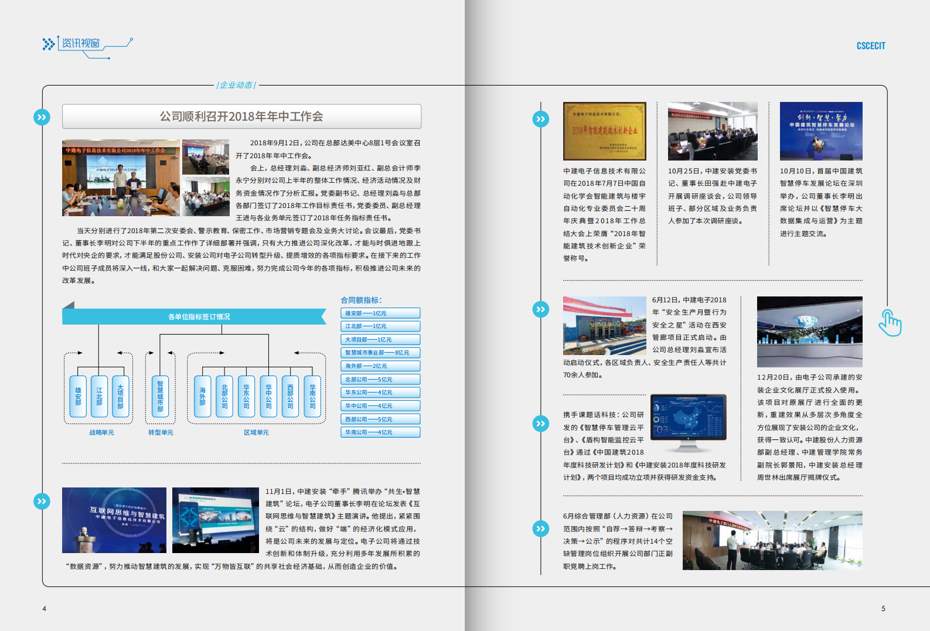Click the 西部公司——5亿元 contract bar
Image resolution: width=930 pixels, height=631 pixels.
380,419
